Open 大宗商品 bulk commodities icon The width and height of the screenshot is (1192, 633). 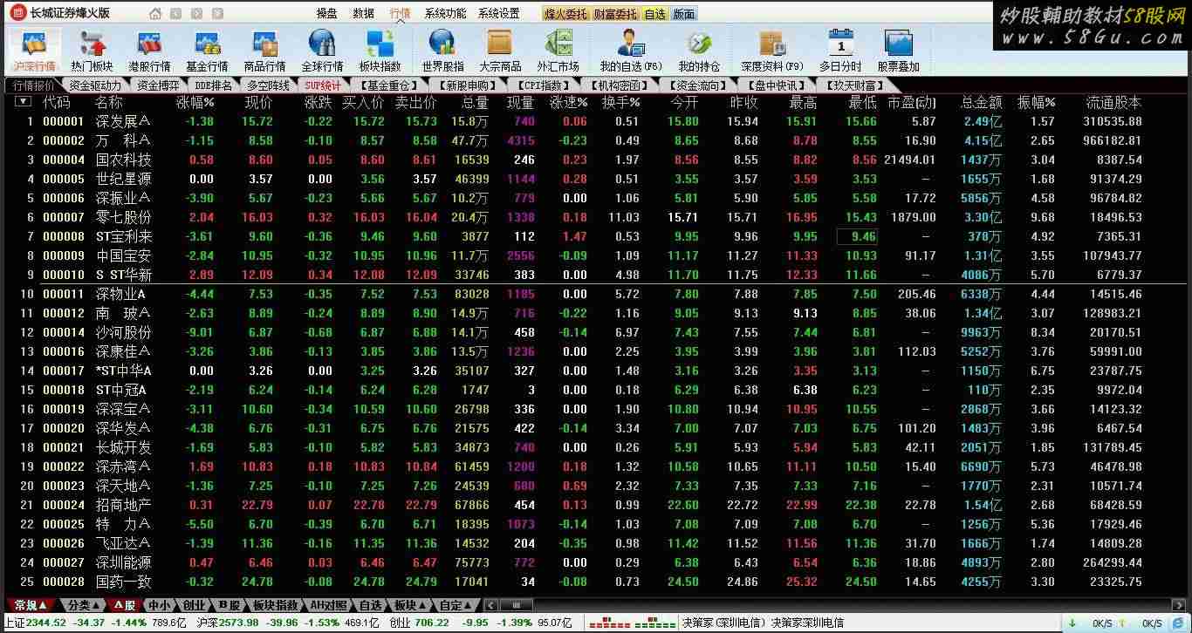500,51
